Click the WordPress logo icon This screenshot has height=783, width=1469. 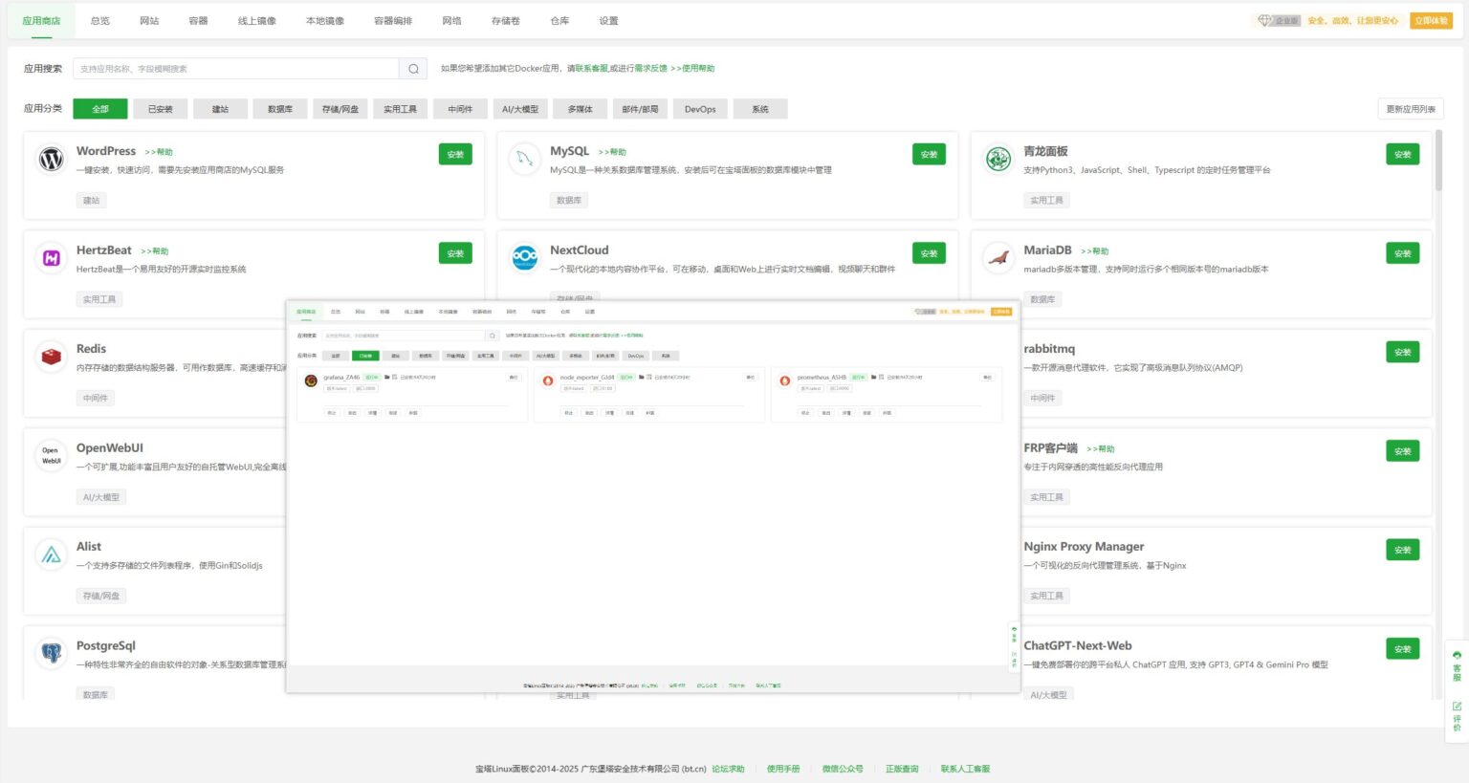(52, 159)
